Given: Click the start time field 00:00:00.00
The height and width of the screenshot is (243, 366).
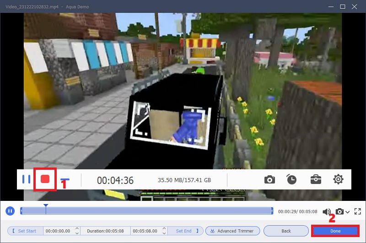Looking at the screenshot, I should (58, 231).
